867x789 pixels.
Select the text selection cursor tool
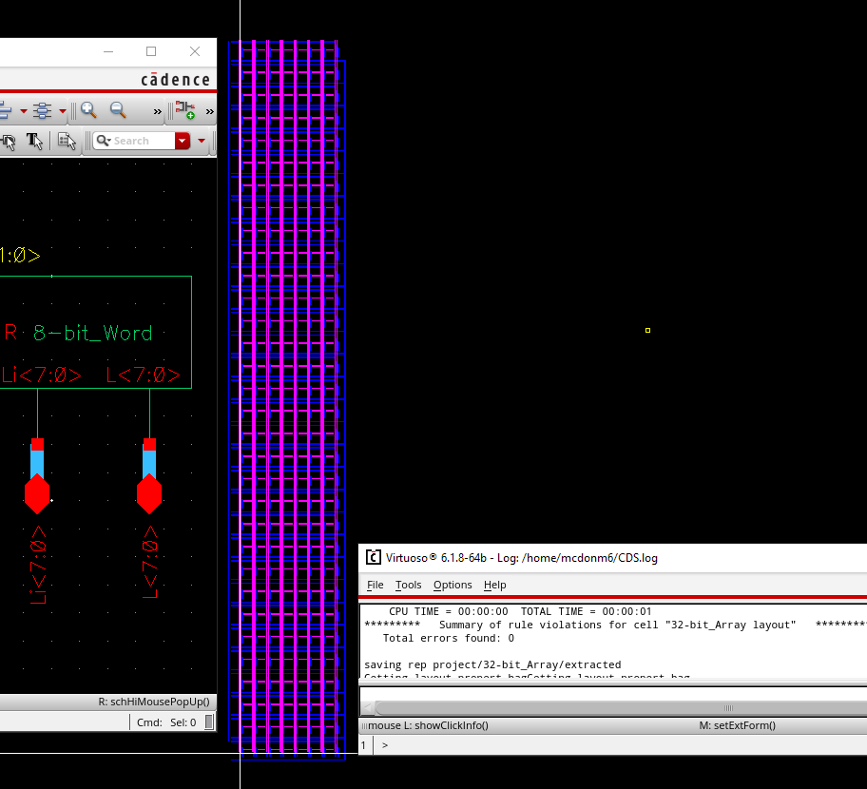coord(34,141)
